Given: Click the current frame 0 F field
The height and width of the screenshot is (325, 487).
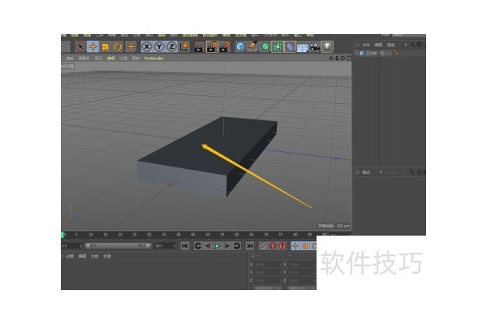Looking at the screenshot, I should [71, 246].
